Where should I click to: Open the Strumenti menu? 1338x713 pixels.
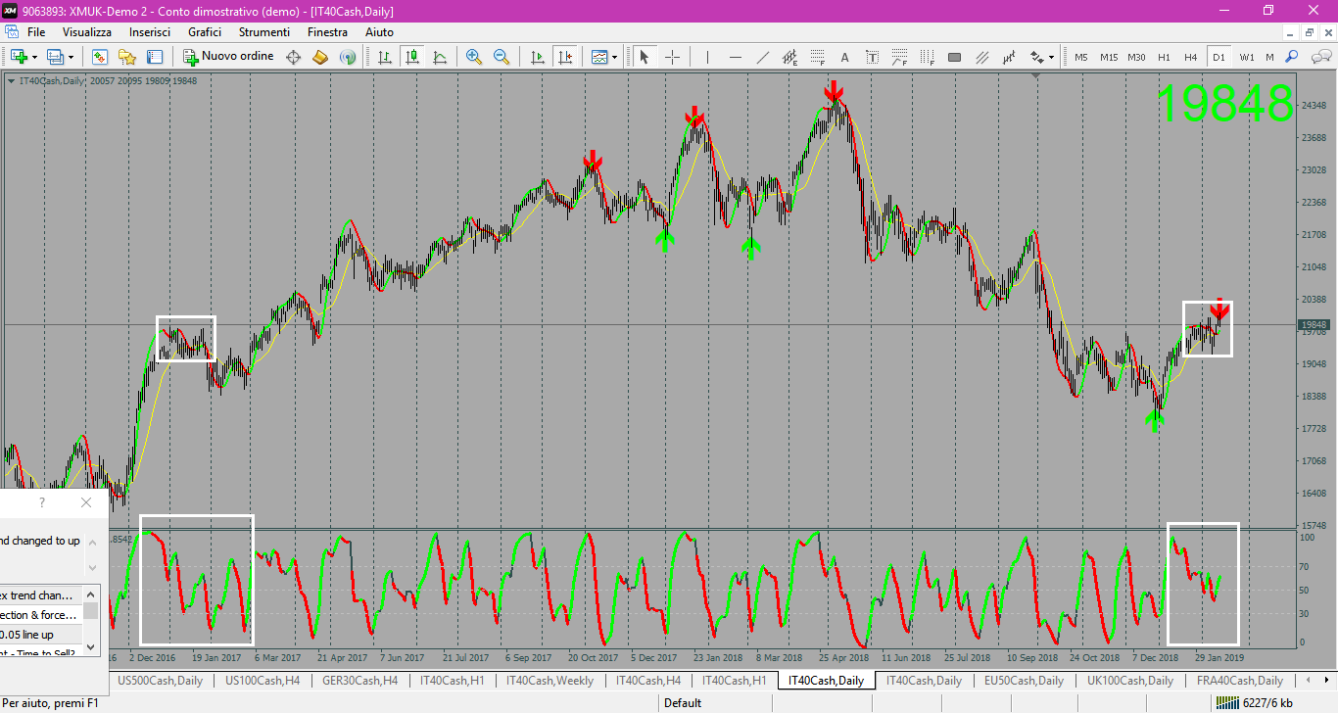pyautogui.click(x=264, y=32)
